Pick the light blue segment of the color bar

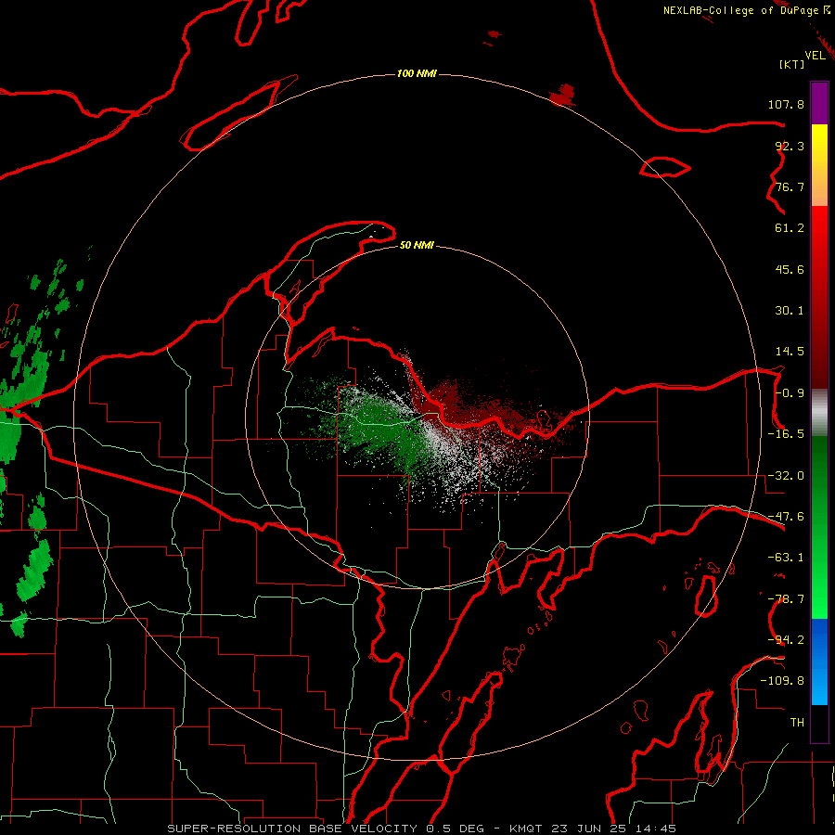click(x=819, y=687)
